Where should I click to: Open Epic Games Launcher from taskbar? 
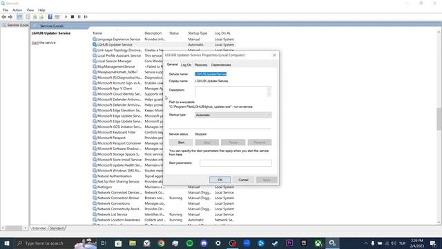tap(304, 243)
